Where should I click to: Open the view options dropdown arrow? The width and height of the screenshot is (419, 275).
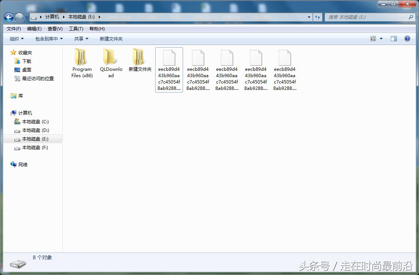(x=381, y=39)
